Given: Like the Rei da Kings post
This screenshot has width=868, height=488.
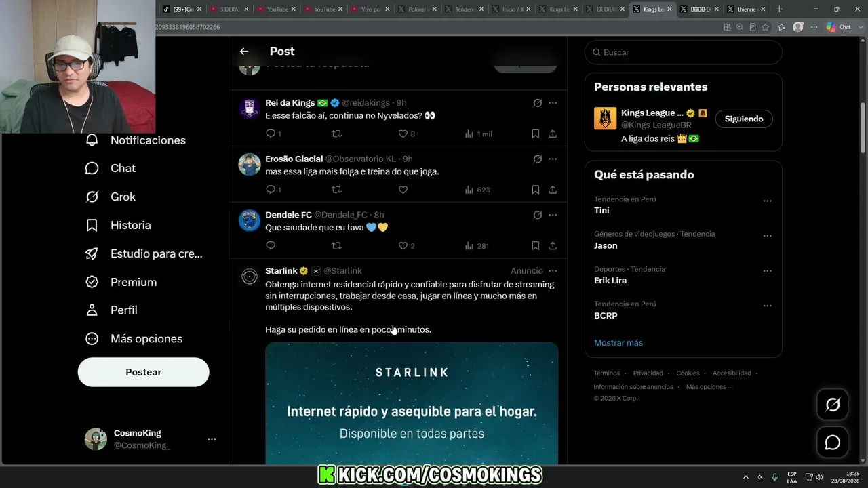Looking at the screenshot, I should (x=406, y=134).
